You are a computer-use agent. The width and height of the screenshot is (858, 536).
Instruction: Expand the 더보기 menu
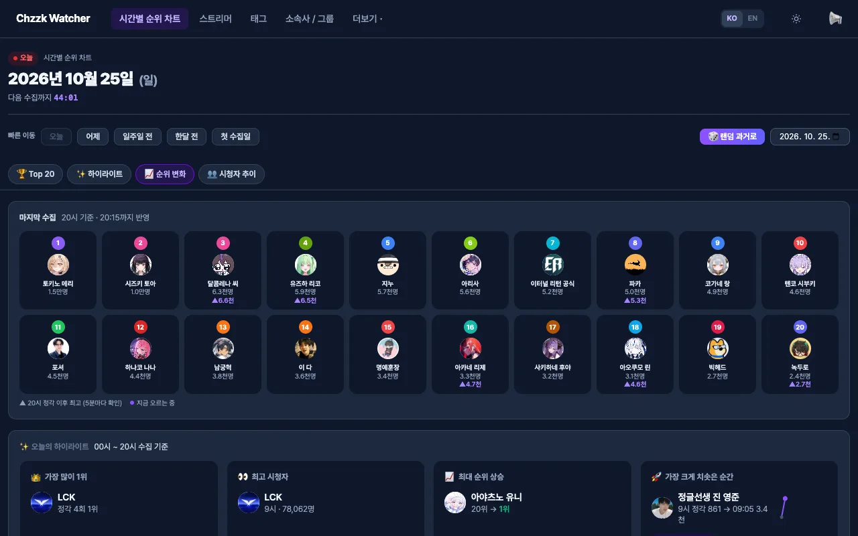[x=367, y=19]
